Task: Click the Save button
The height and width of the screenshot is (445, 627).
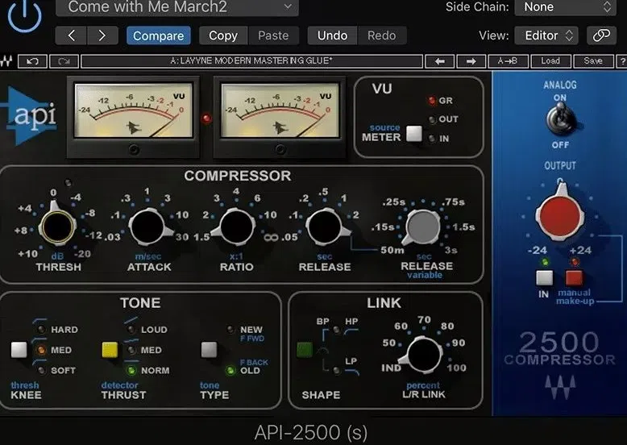Action: pyautogui.click(x=593, y=61)
